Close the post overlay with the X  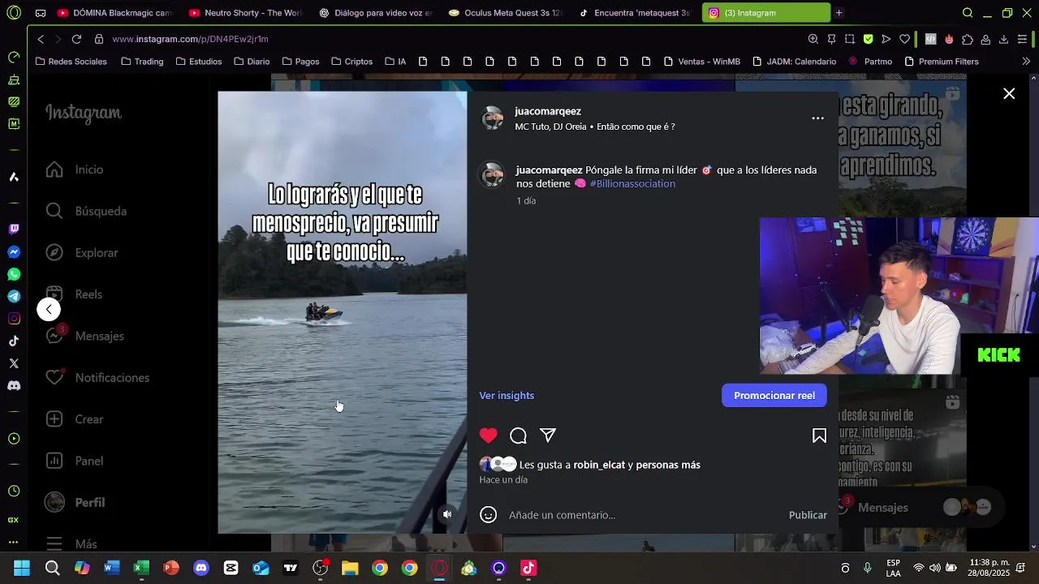coord(1009,94)
